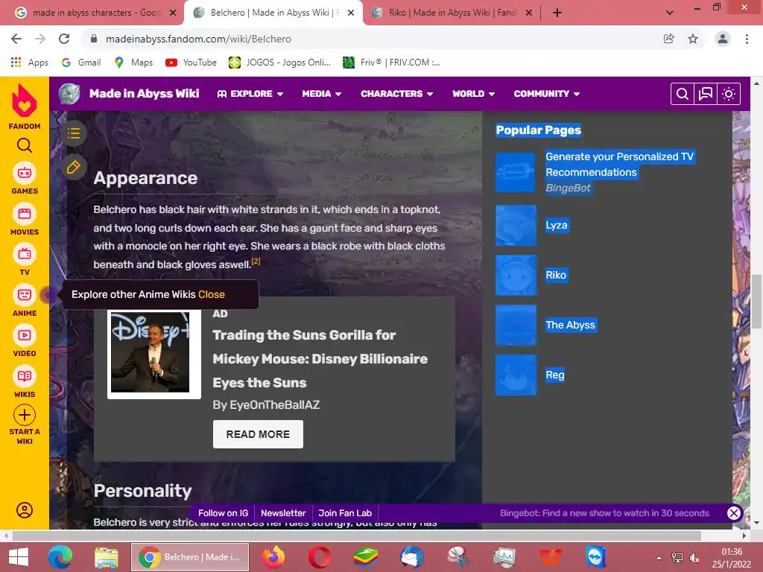
Task: Expand the Community dropdown menu
Action: pyautogui.click(x=546, y=94)
